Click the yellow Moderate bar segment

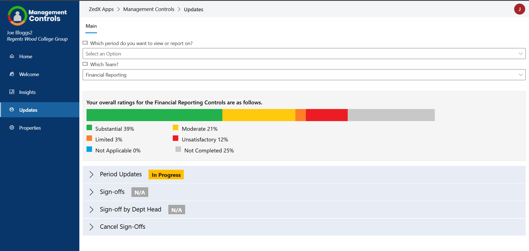pyautogui.click(x=259, y=115)
